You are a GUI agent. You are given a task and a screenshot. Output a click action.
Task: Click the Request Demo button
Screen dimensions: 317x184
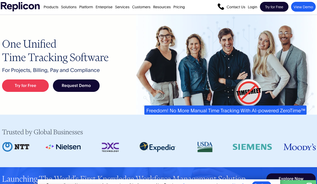[76, 86]
